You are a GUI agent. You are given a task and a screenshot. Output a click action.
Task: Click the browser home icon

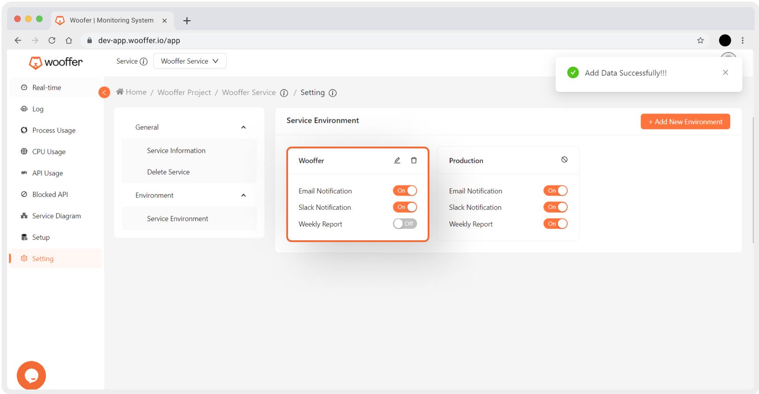(68, 40)
